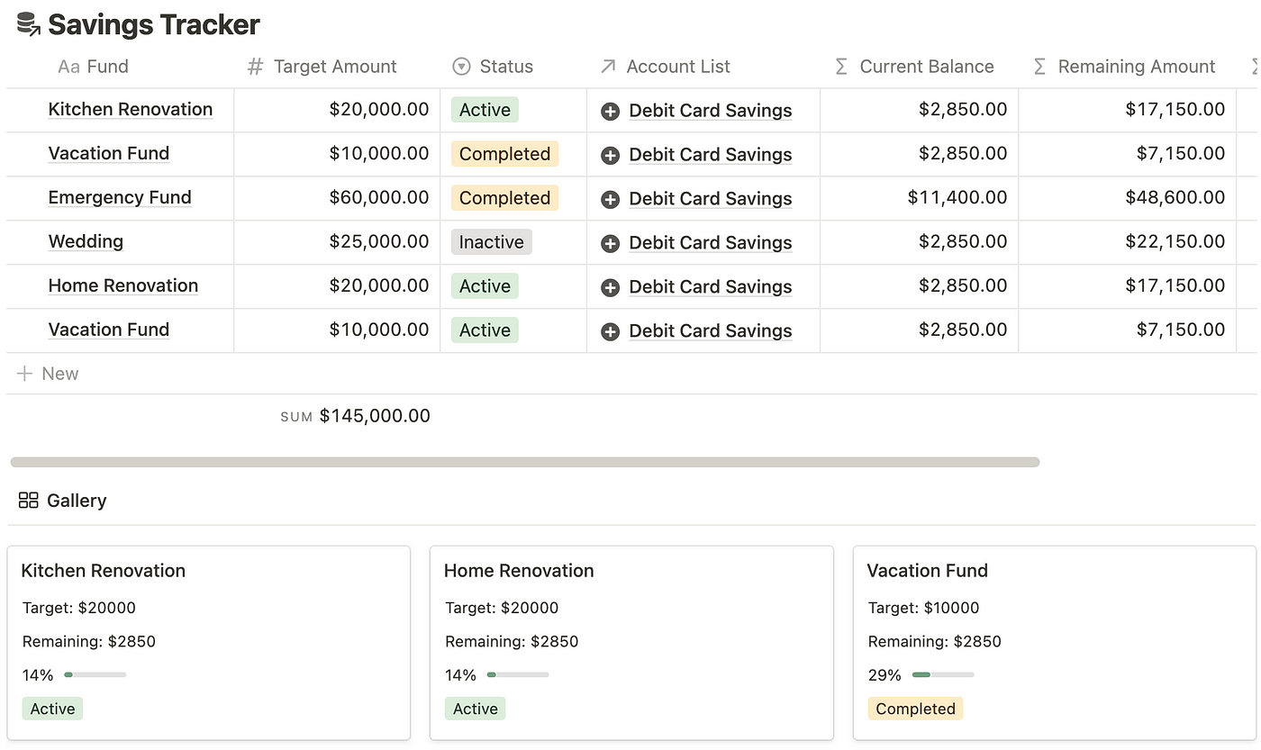1261x750 pixels.
Task: Click the plus icon in Kitchen Renovation row
Action: click(x=610, y=111)
